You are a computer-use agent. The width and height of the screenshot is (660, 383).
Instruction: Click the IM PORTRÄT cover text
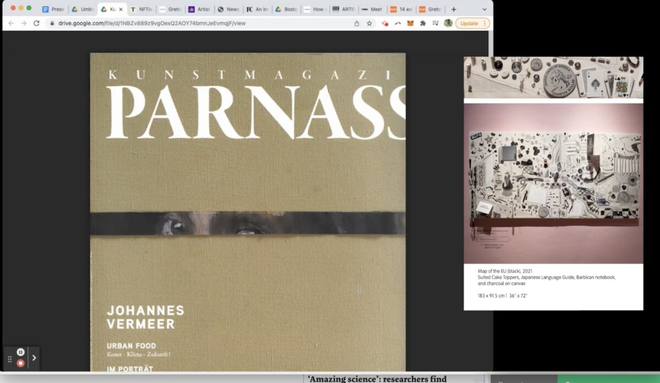click(130, 369)
